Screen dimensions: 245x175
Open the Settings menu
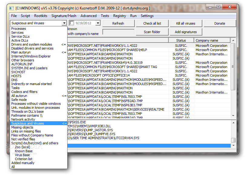[147, 16]
